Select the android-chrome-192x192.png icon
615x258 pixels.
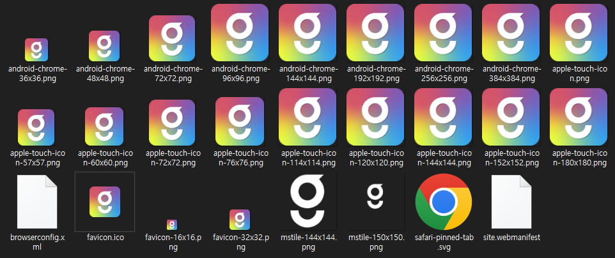(375, 33)
